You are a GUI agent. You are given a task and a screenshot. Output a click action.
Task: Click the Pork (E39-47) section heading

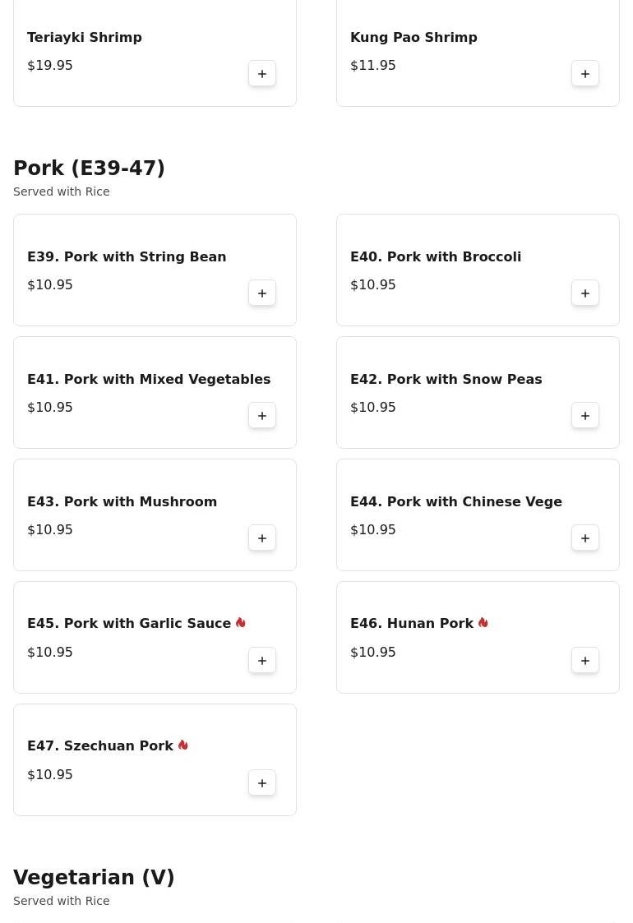coord(89,168)
